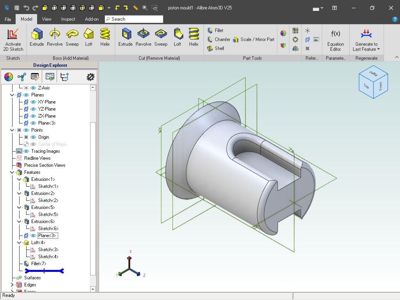The width and height of the screenshot is (400, 300).
Task: Switch to the View tab
Action: point(47,19)
